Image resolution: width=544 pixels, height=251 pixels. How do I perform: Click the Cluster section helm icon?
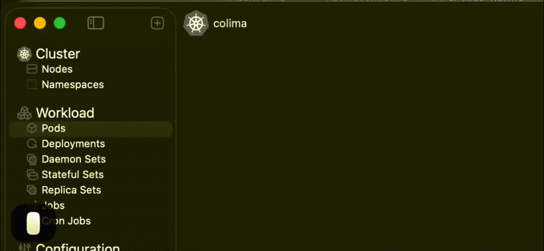24,54
